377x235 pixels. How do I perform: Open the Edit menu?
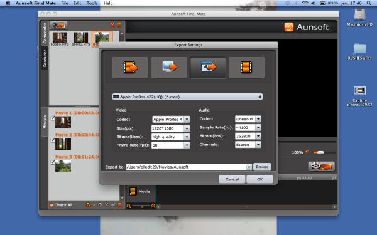(77, 3)
